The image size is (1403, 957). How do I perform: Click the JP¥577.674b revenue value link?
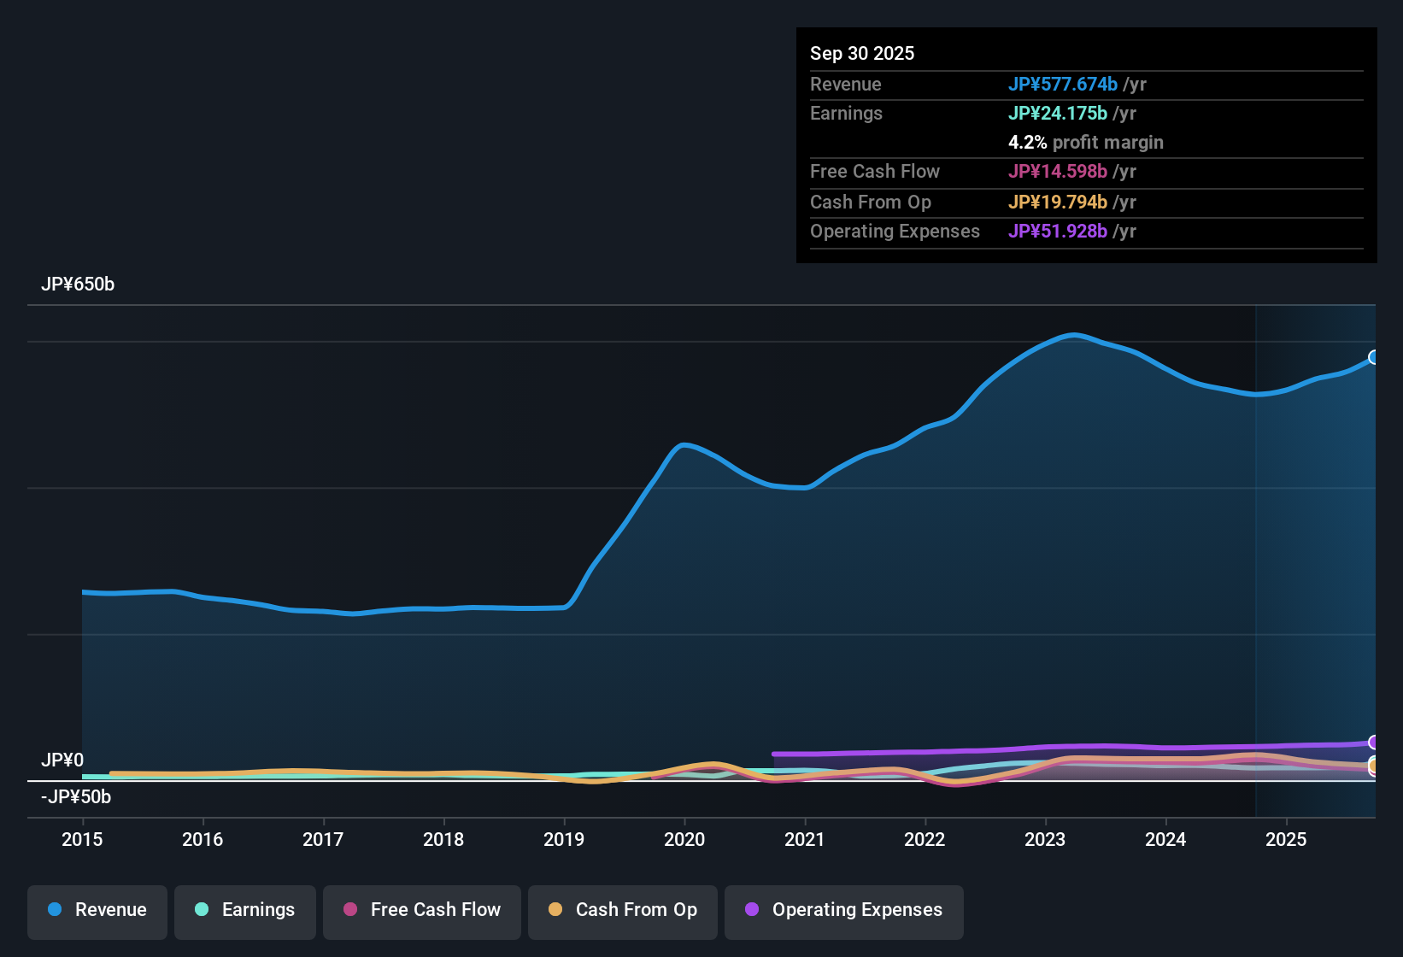pyautogui.click(x=1064, y=84)
